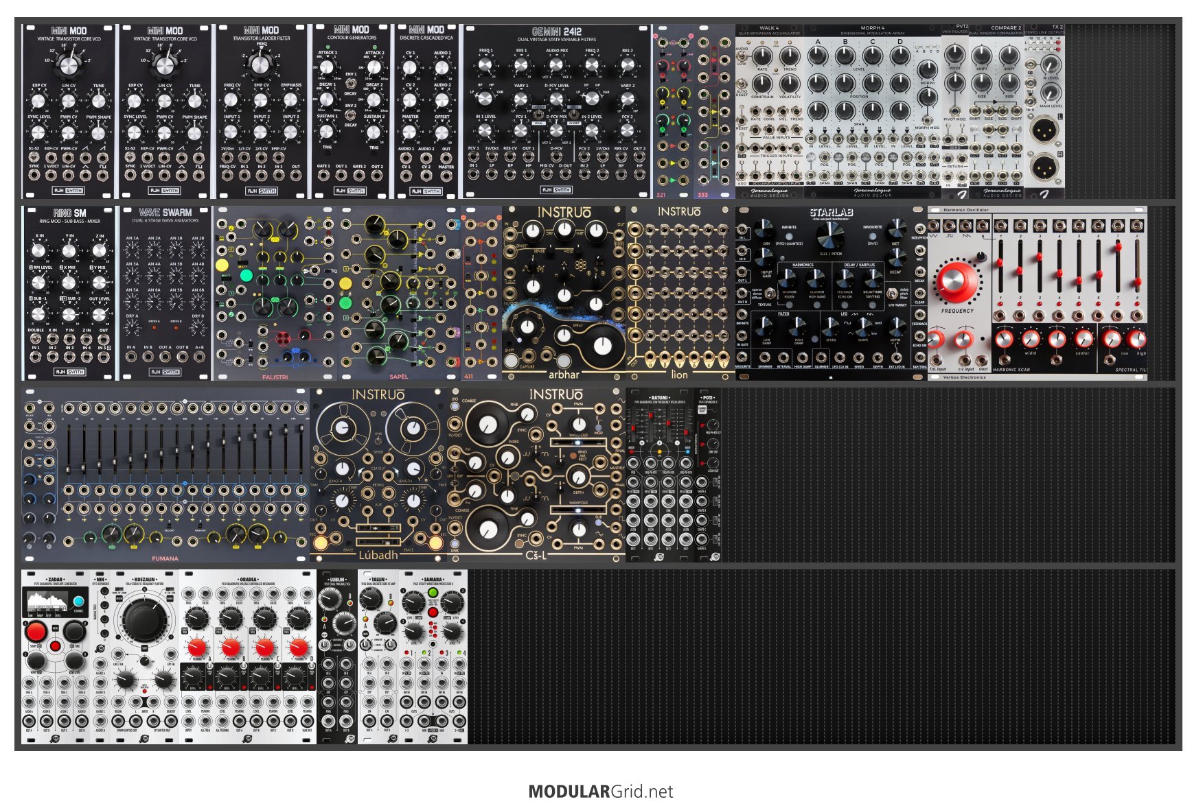
Task: Click the FALISTRI module name label
Action: coord(275,377)
